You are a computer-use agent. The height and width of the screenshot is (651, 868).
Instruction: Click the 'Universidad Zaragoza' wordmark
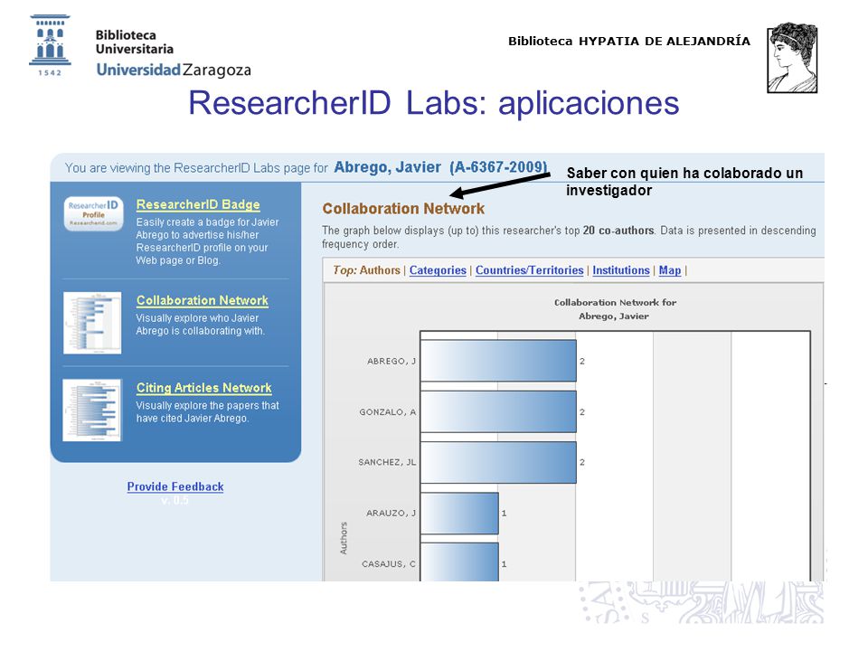[174, 70]
